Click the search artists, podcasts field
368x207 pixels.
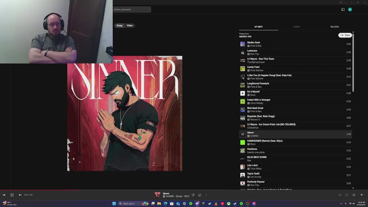132,9
